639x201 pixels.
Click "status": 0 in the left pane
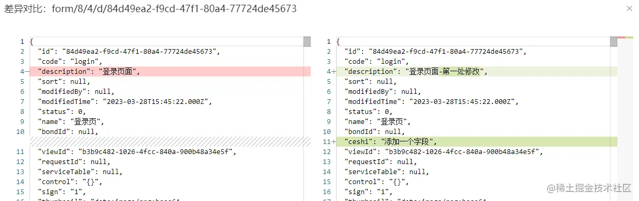(62, 111)
